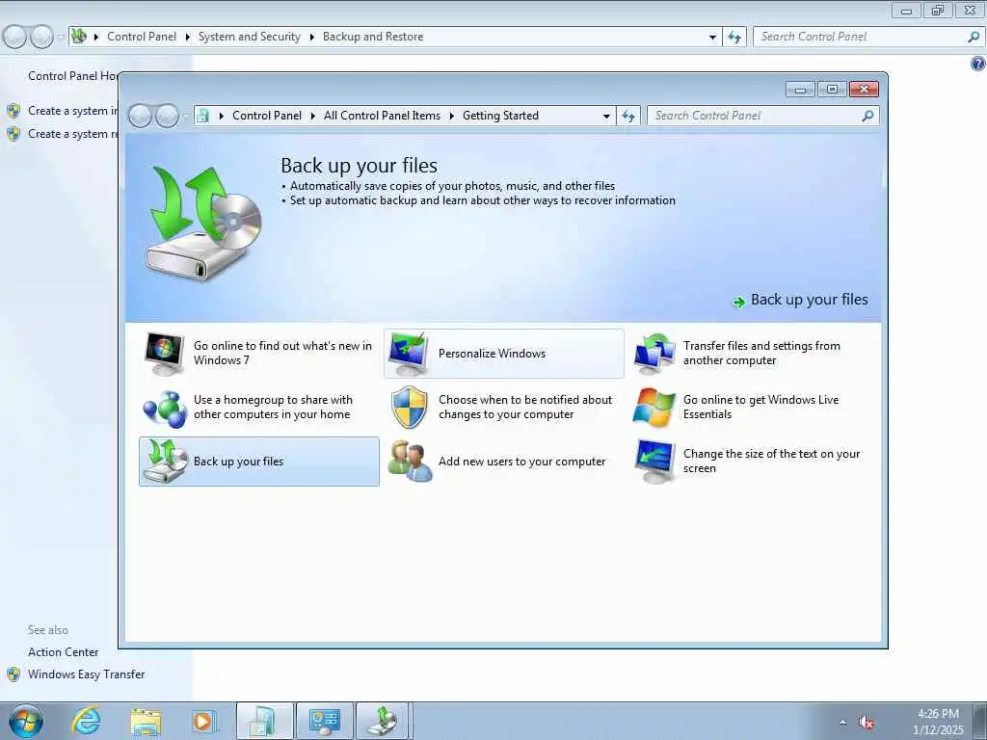This screenshot has width=987, height=740.
Task: Open Getting Started address bar history dropdown
Action: tap(606, 116)
